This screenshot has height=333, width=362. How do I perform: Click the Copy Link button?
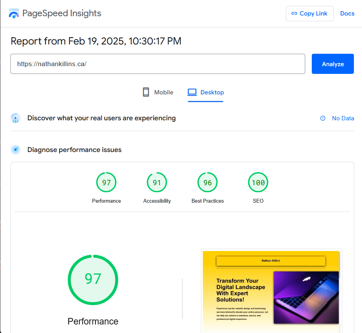[309, 14]
